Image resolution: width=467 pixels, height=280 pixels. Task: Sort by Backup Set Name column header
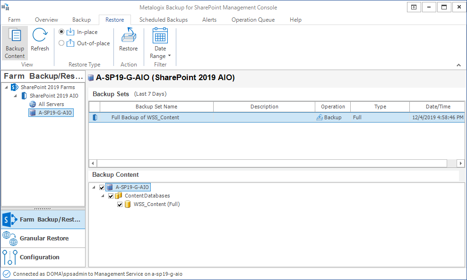(156, 107)
